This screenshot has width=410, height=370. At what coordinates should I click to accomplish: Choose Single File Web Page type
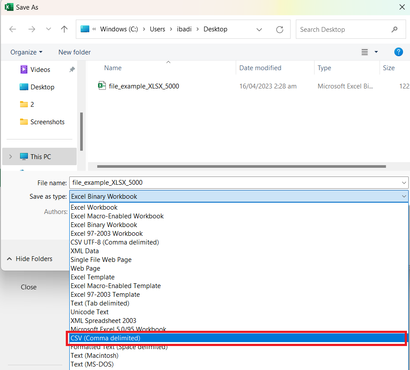click(239, 260)
